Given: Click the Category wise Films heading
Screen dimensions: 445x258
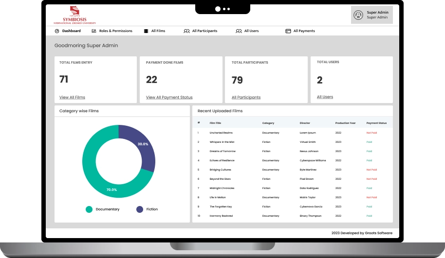Looking at the screenshot, I should click(79, 111).
